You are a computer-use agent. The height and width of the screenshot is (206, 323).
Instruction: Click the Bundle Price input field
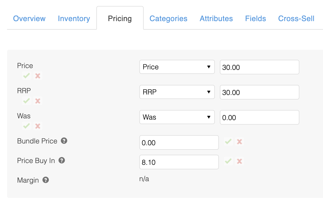pos(179,142)
